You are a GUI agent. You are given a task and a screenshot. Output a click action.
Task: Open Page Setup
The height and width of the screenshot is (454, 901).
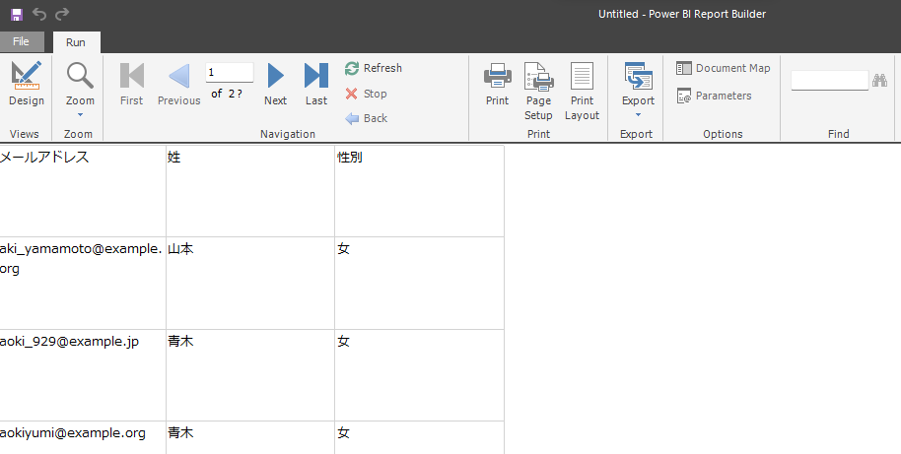tap(538, 90)
